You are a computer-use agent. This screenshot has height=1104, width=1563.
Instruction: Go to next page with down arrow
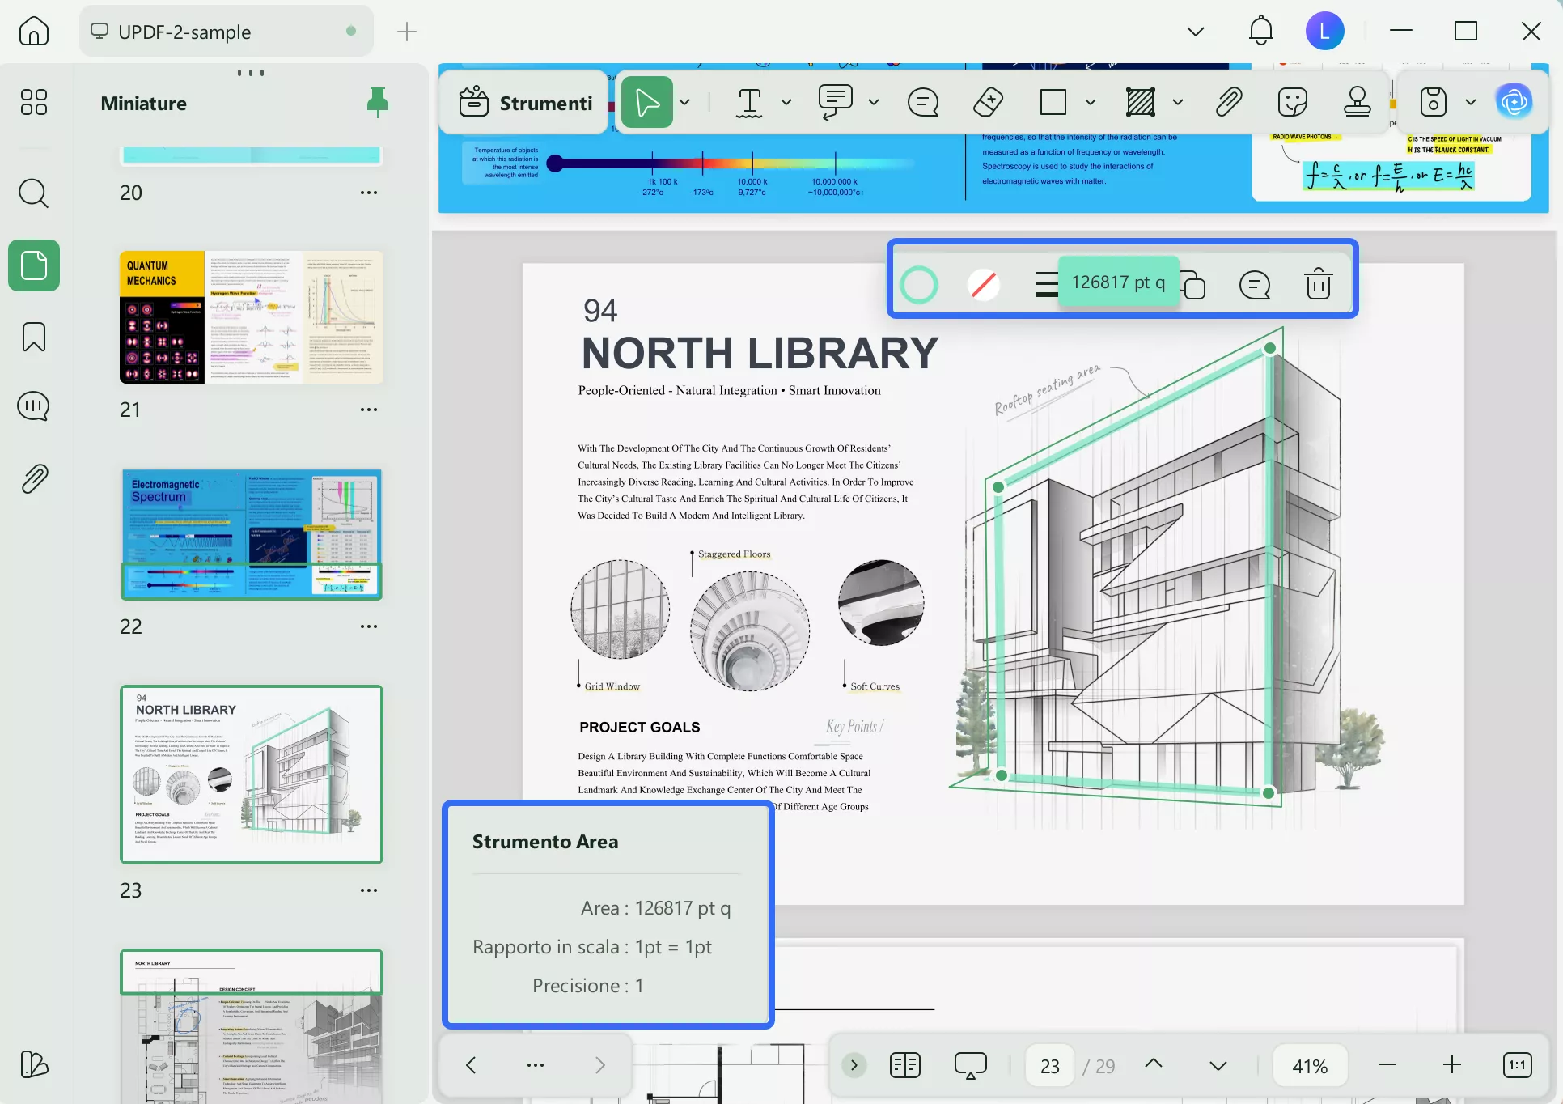point(1218,1065)
